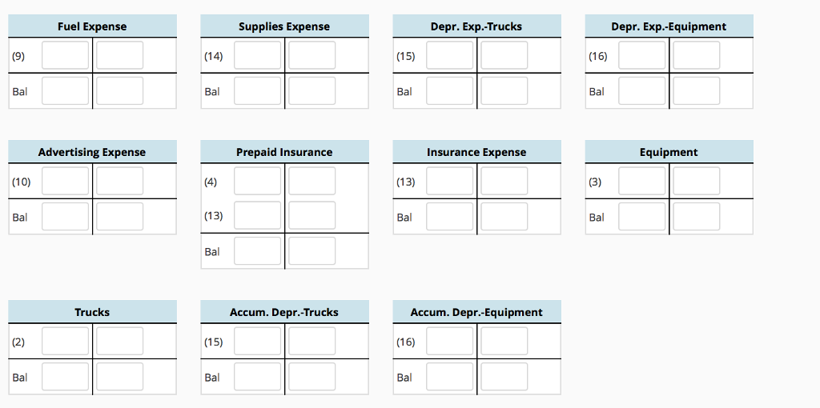Click Fuel Expense debit field for entry (9)
This screenshot has width=820, height=408.
pos(66,55)
